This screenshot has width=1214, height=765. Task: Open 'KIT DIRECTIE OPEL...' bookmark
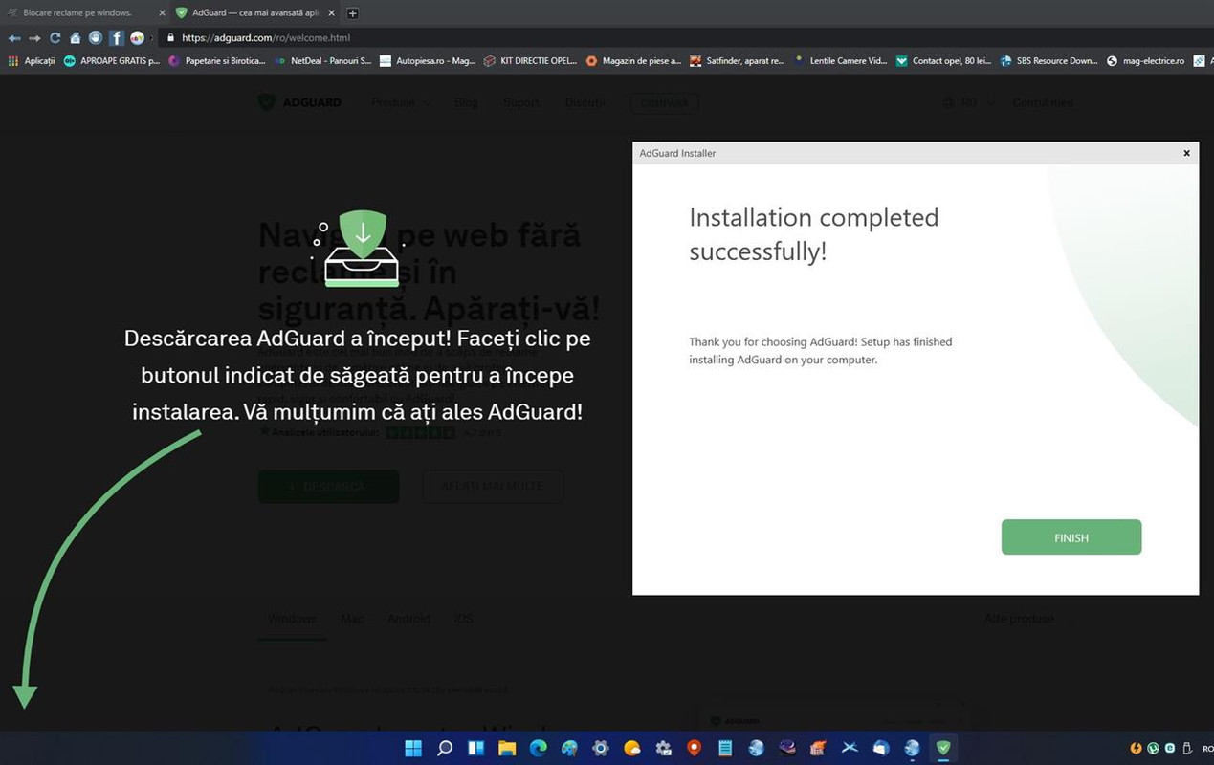531,61
